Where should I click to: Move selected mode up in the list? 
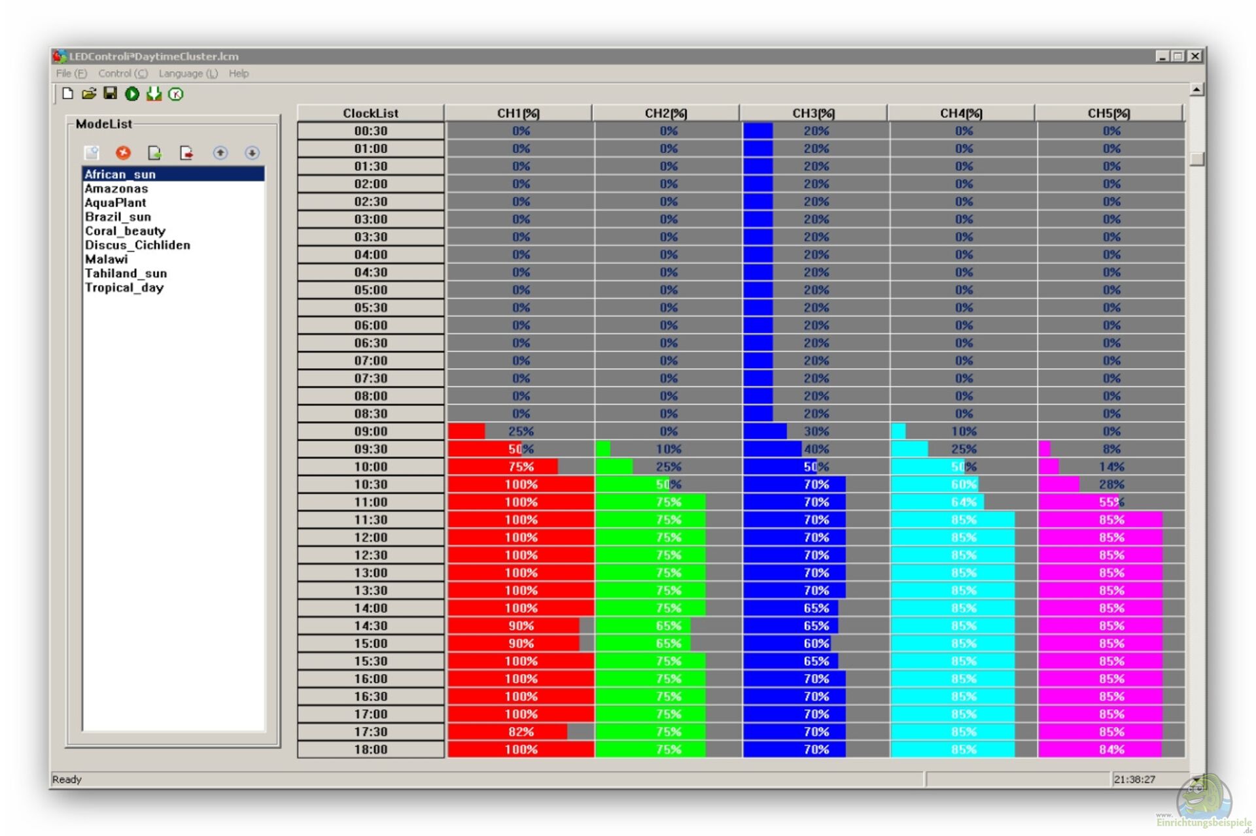[x=220, y=153]
